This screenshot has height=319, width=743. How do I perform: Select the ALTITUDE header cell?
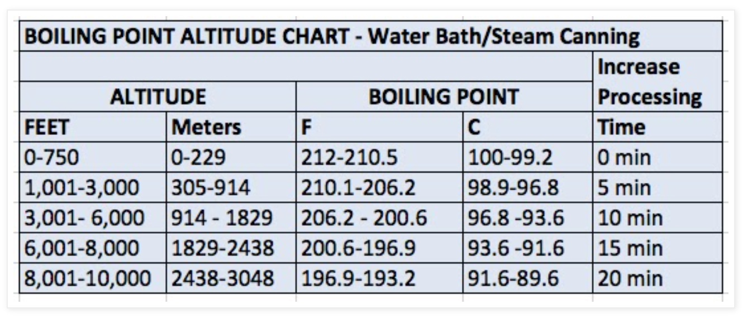[x=158, y=97]
